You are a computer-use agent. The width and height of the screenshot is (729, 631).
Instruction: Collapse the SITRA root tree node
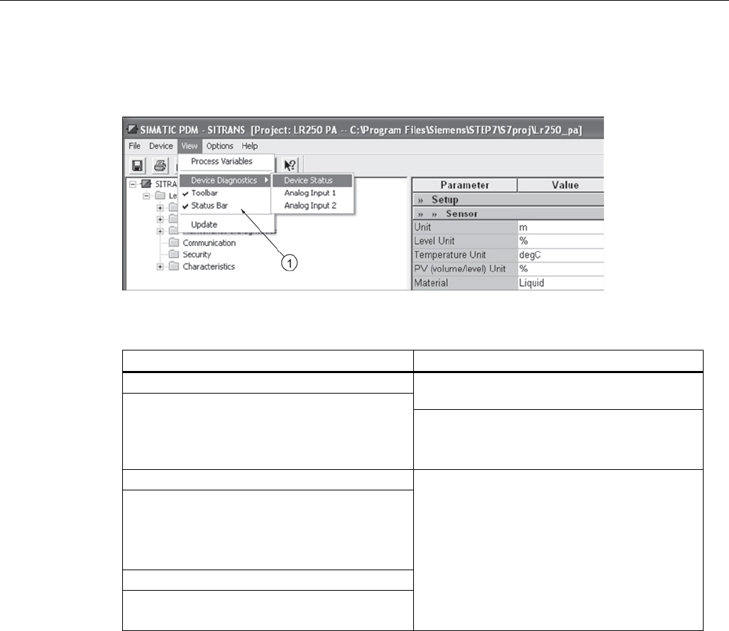coord(133,184)
